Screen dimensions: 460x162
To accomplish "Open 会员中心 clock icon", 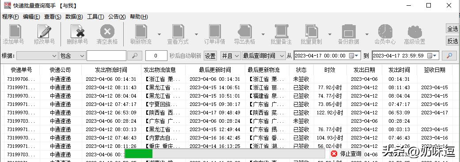I will [385, 32].
